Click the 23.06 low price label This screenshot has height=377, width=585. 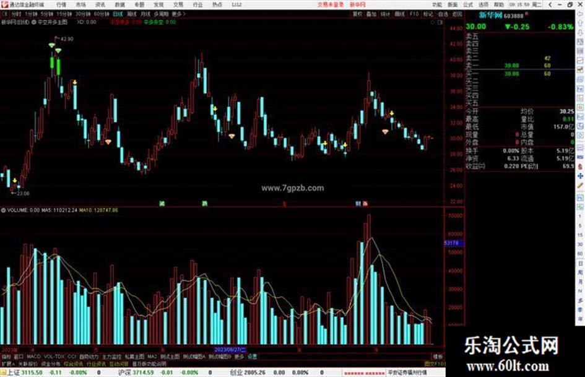(x=23, y=193)
